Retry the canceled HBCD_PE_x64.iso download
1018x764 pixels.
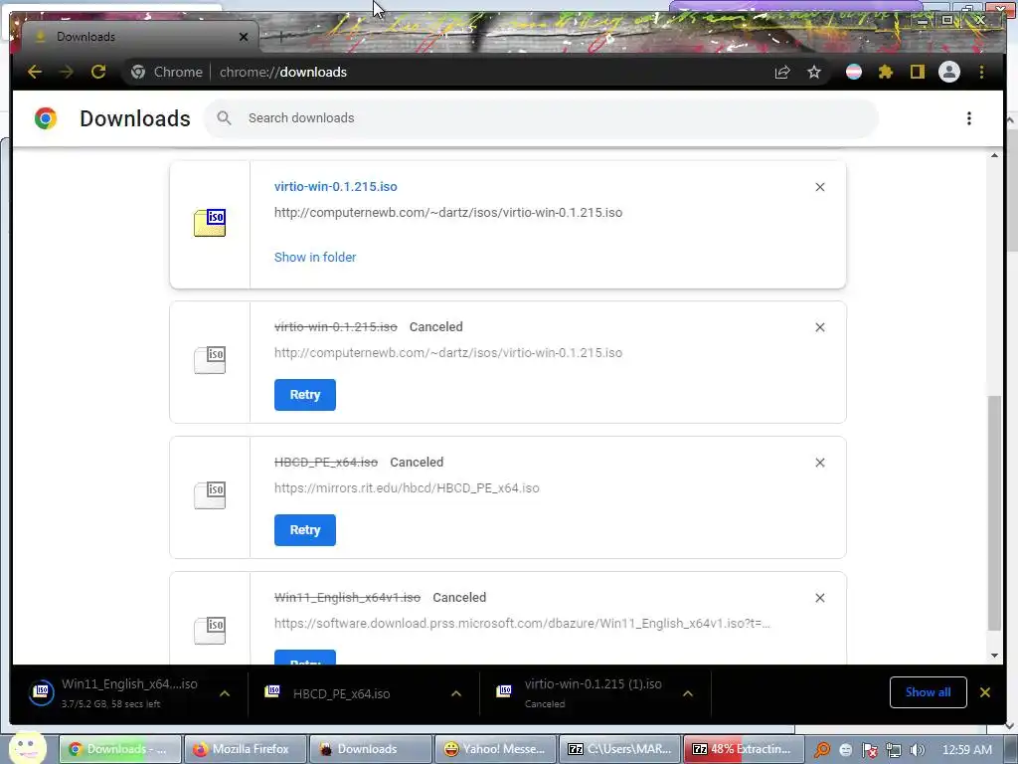pyautogui.click(x=304, y=530)
